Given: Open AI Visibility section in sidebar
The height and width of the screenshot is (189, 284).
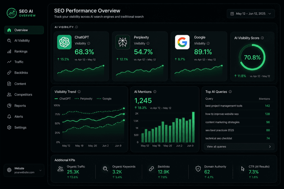Looking at the screenshot, I should (24, 40).
